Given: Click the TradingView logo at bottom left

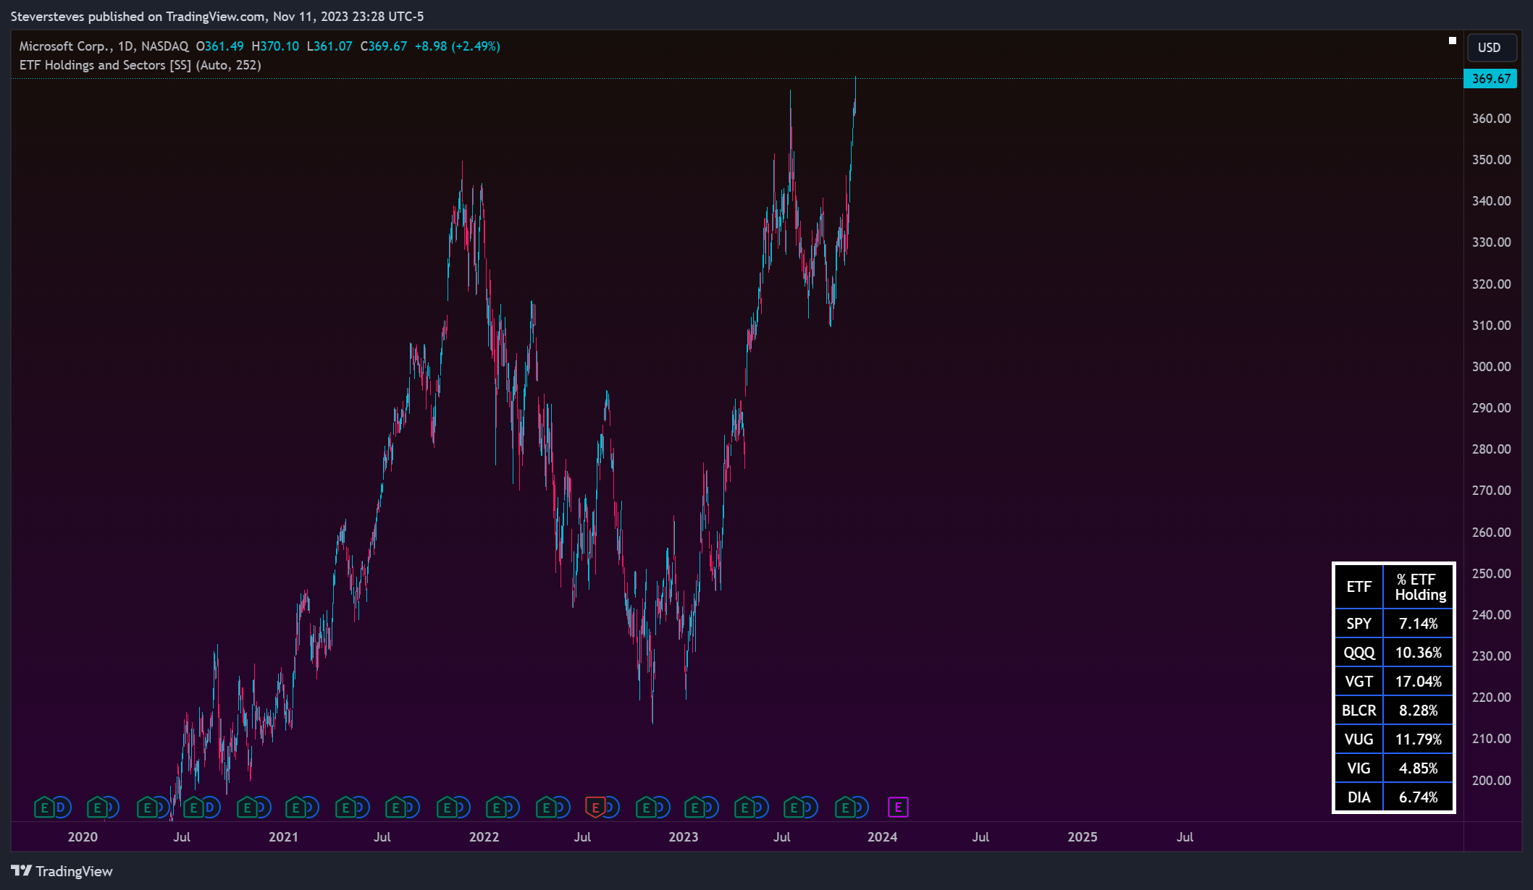Looking at the screenshot, I should 62,871.
